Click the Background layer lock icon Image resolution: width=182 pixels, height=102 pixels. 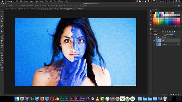click(178, 44)
